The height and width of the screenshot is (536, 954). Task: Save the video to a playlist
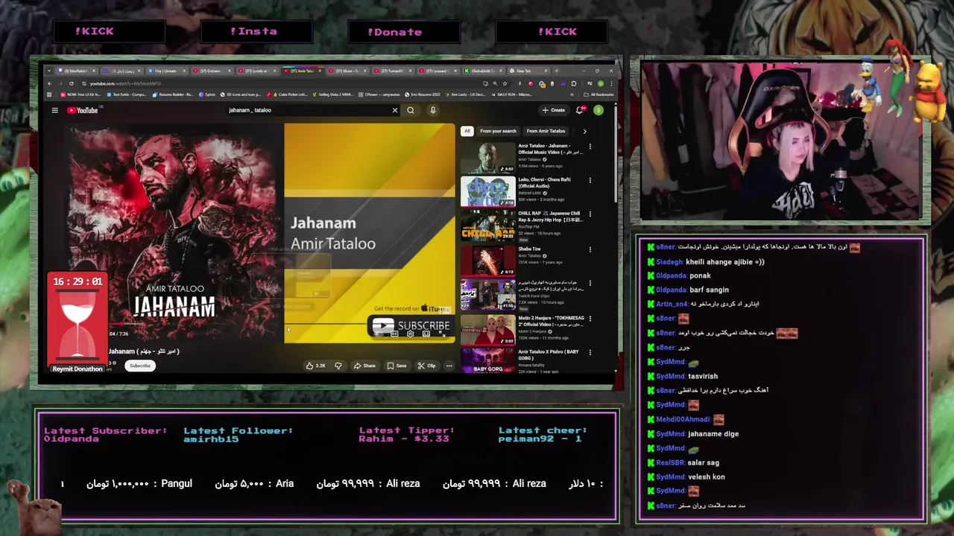[x=397, y=366]
